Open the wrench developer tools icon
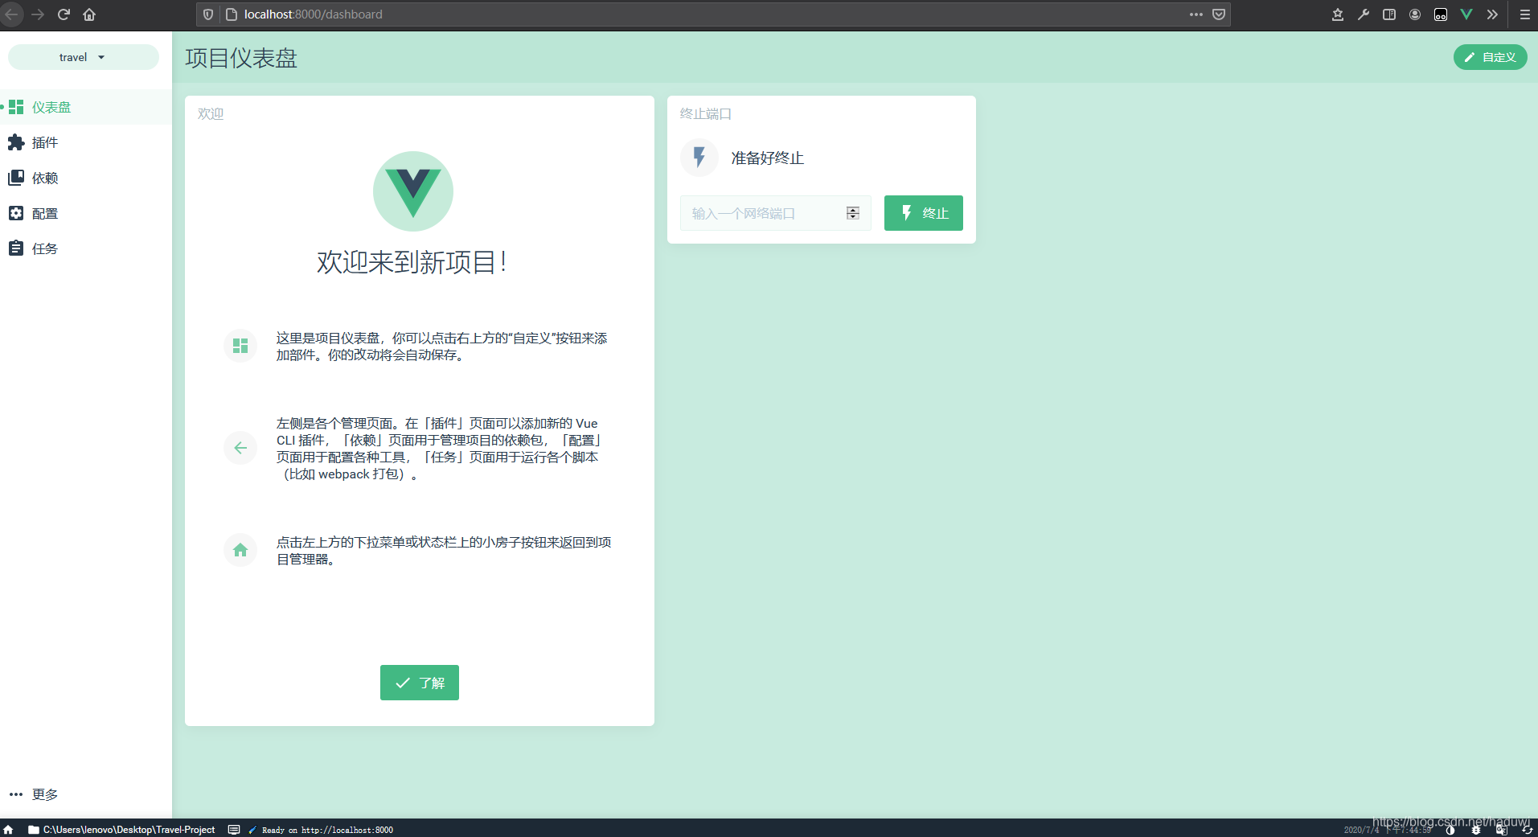Screen dimensions: 1538x837 pyautogui.click(x=1364, y=14)
